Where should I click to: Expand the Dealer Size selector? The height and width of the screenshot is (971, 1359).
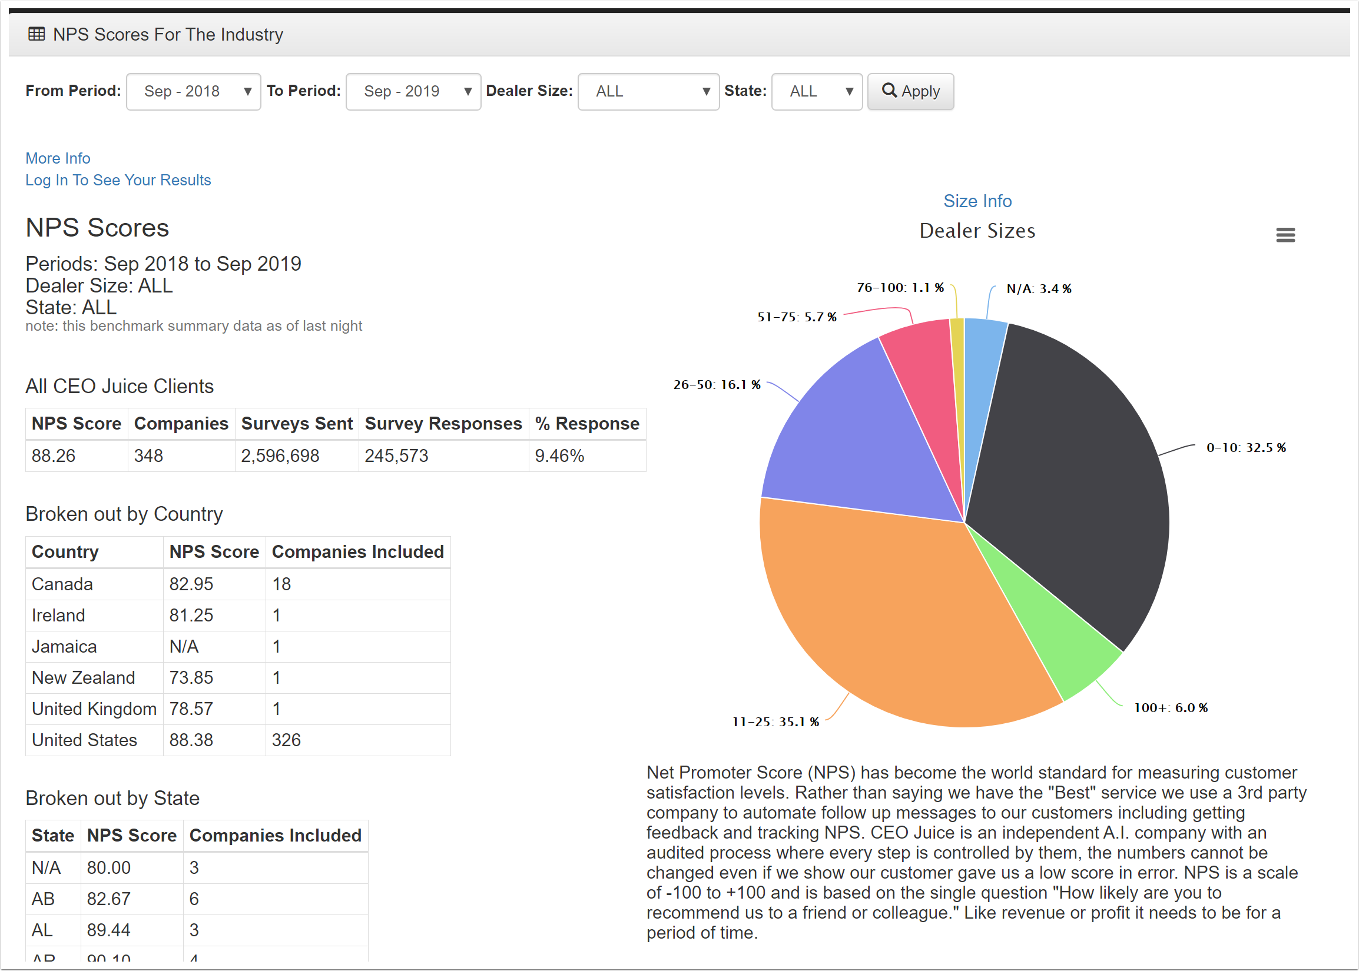coord(648,91)
